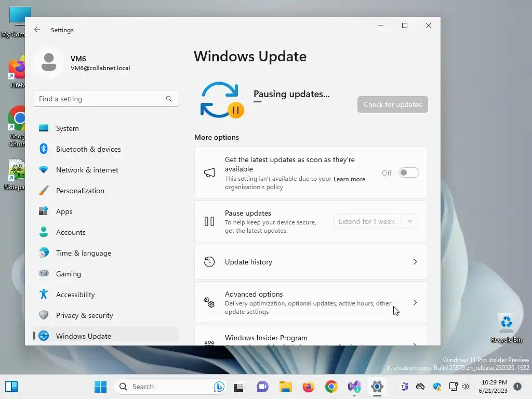Click the large paused update status icon
Screen dimensions: 532x399
click(222, 100)
